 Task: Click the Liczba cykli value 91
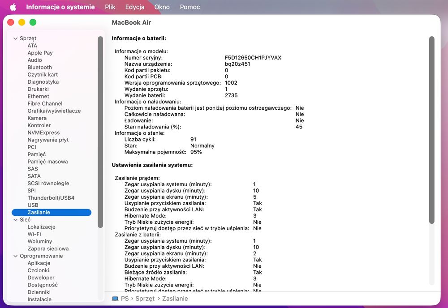click(x=193, y=139)
